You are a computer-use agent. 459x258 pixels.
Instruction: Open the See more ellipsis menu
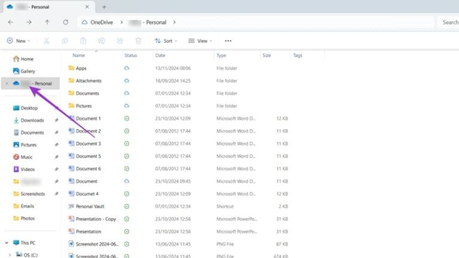click(x=228, y=41)
